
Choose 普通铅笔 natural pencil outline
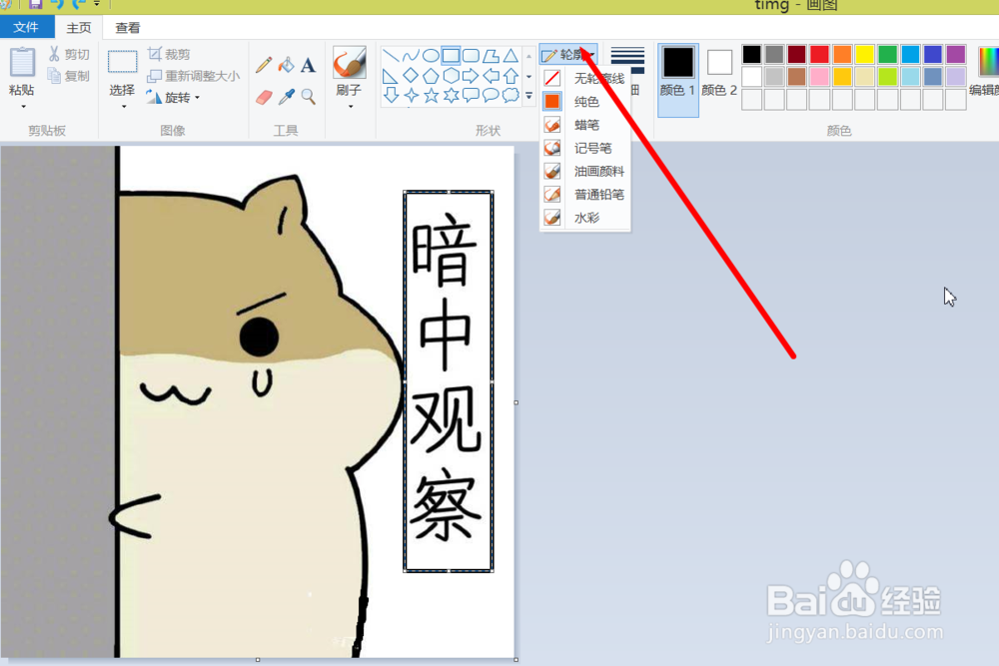click(584, 194)
